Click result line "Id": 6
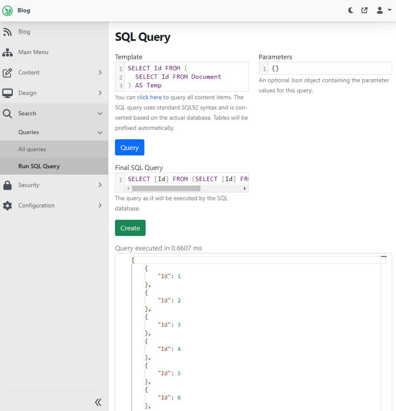 (x=169, y=398)
